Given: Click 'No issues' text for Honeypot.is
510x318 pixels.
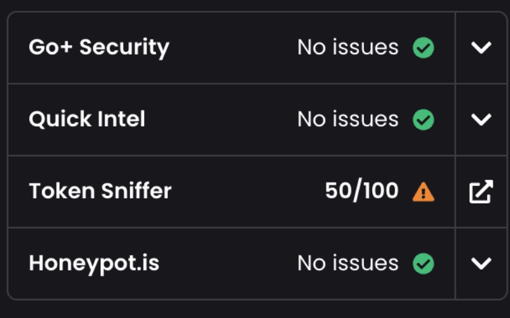Looking at the screenshot, I should coord(347,263).
